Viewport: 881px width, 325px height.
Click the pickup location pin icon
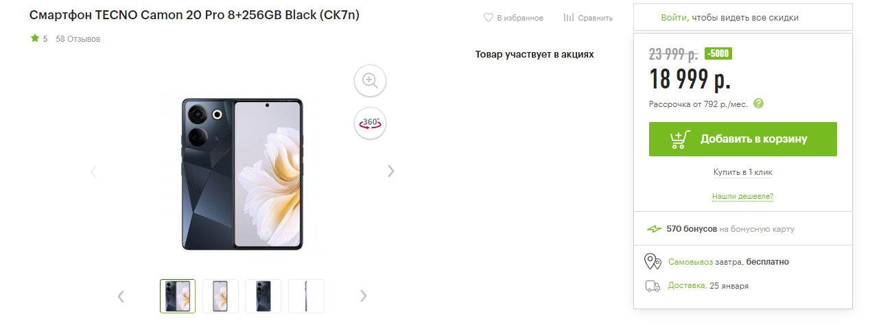pyautogui.click(x=652, y=261)
